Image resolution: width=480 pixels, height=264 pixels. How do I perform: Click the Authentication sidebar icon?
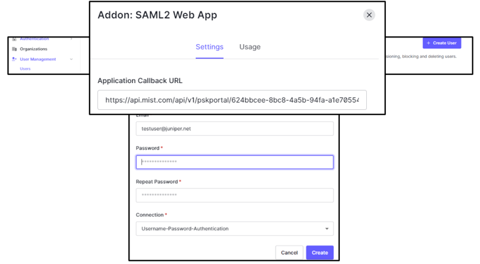pos(14,40)
